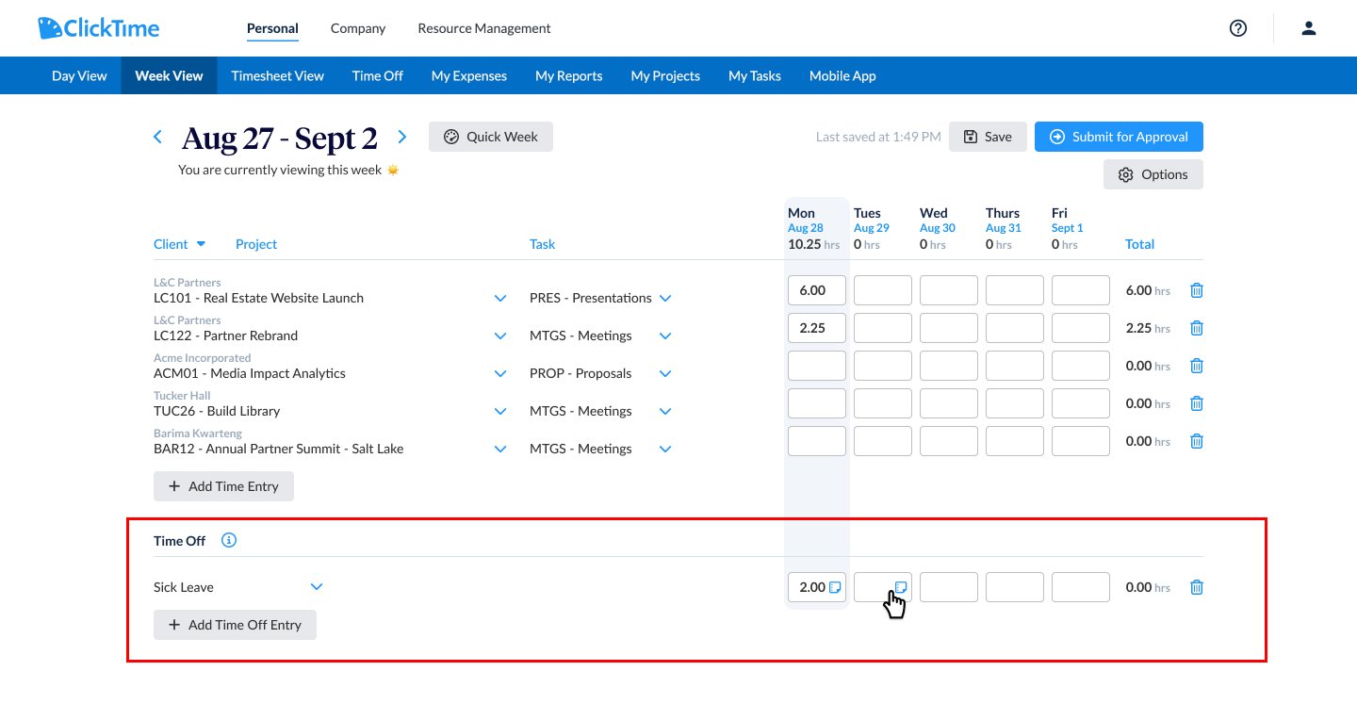Open note icon in Tuesday Sick Leave cell
The width and height of the screenshot is (1357, 704).
(901, 587)
